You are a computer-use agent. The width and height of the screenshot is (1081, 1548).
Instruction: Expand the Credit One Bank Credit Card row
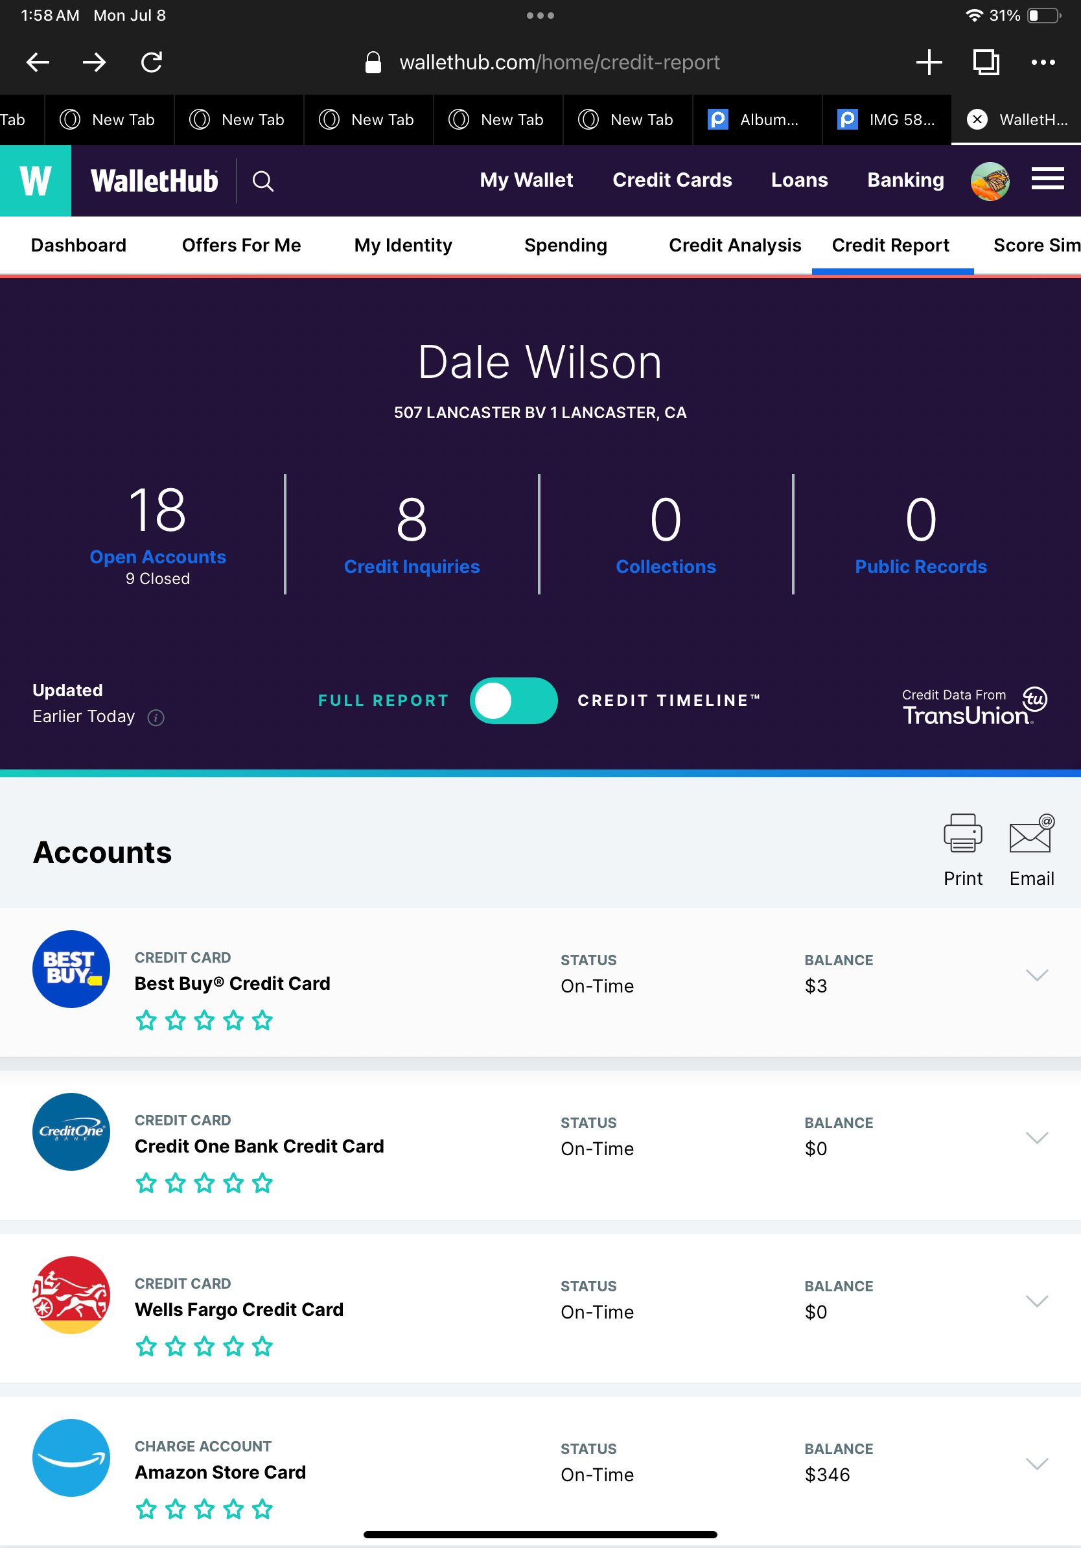point(1036,1138)
